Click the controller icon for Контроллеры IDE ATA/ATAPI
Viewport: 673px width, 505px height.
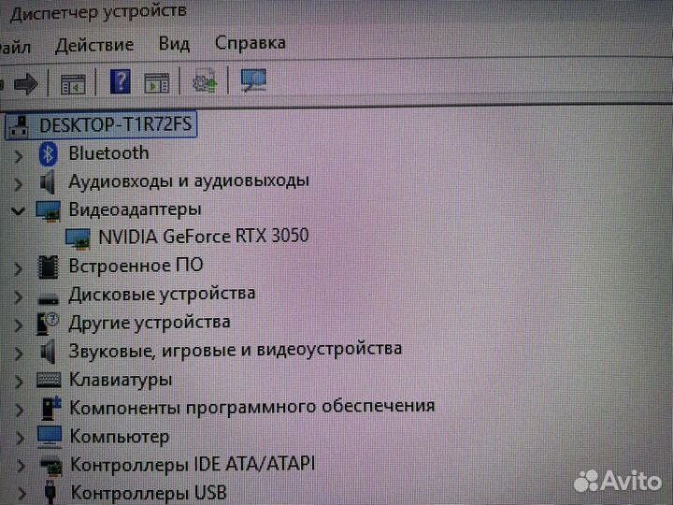click(50, 466)
